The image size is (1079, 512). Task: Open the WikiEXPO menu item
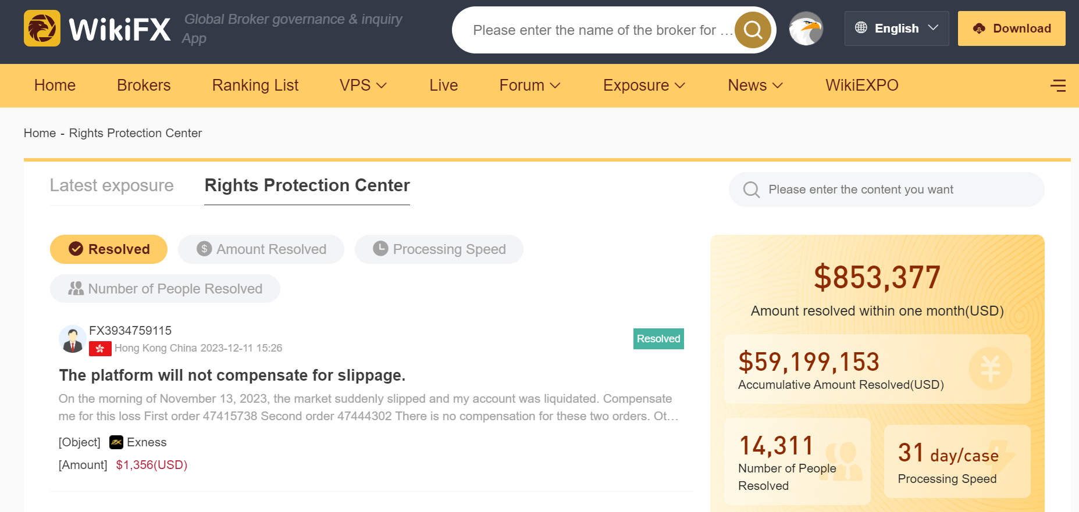[x=862, y=85]
